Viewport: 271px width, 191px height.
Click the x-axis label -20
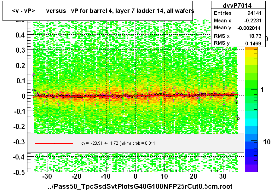[76, 177]
